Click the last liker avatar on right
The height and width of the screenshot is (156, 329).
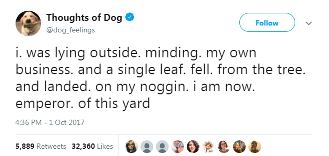coord(255,146)
